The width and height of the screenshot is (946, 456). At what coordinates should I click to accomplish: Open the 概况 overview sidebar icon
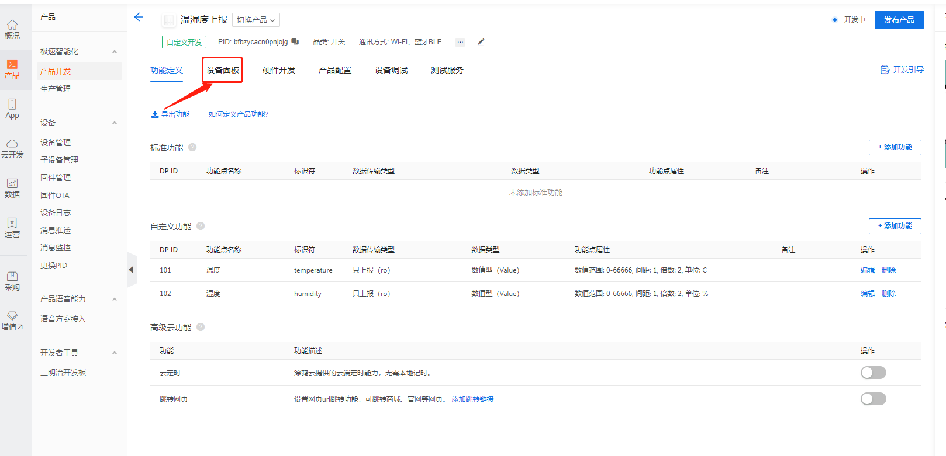pyautogui.click(x=12, y=29)
